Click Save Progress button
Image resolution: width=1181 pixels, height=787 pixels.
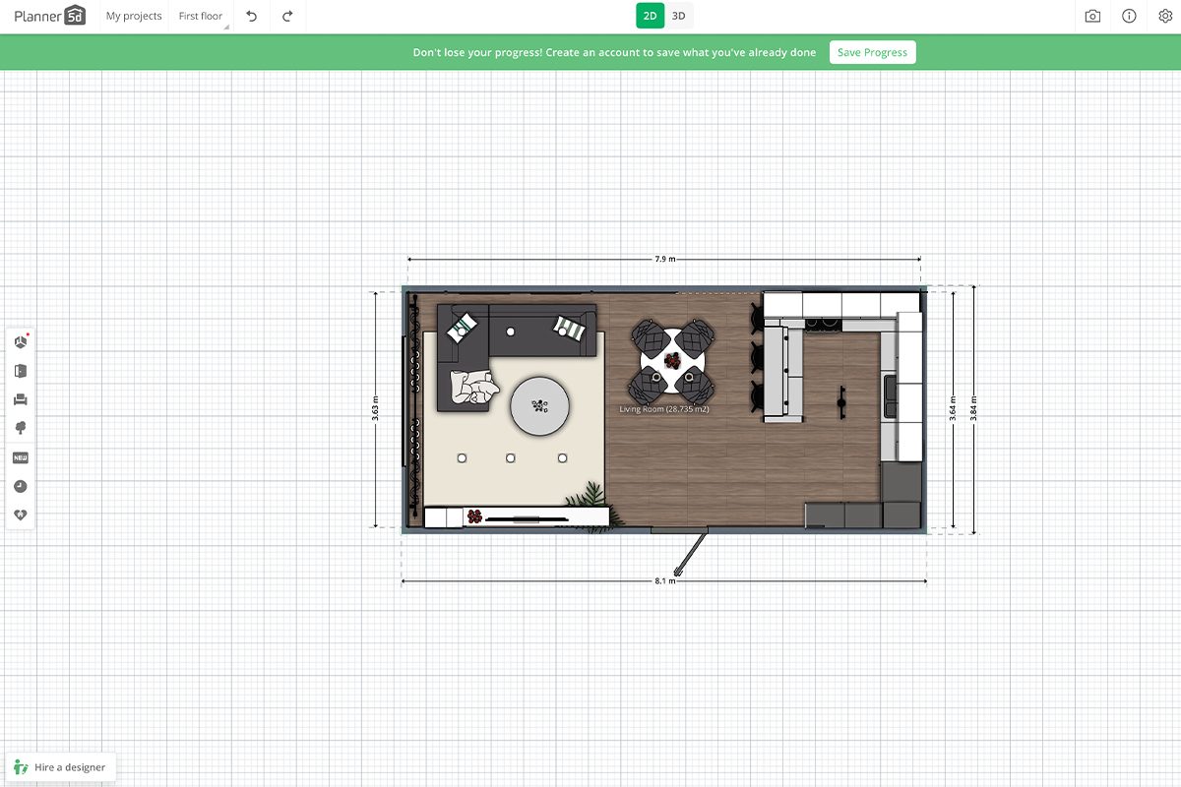click(872, 52)
